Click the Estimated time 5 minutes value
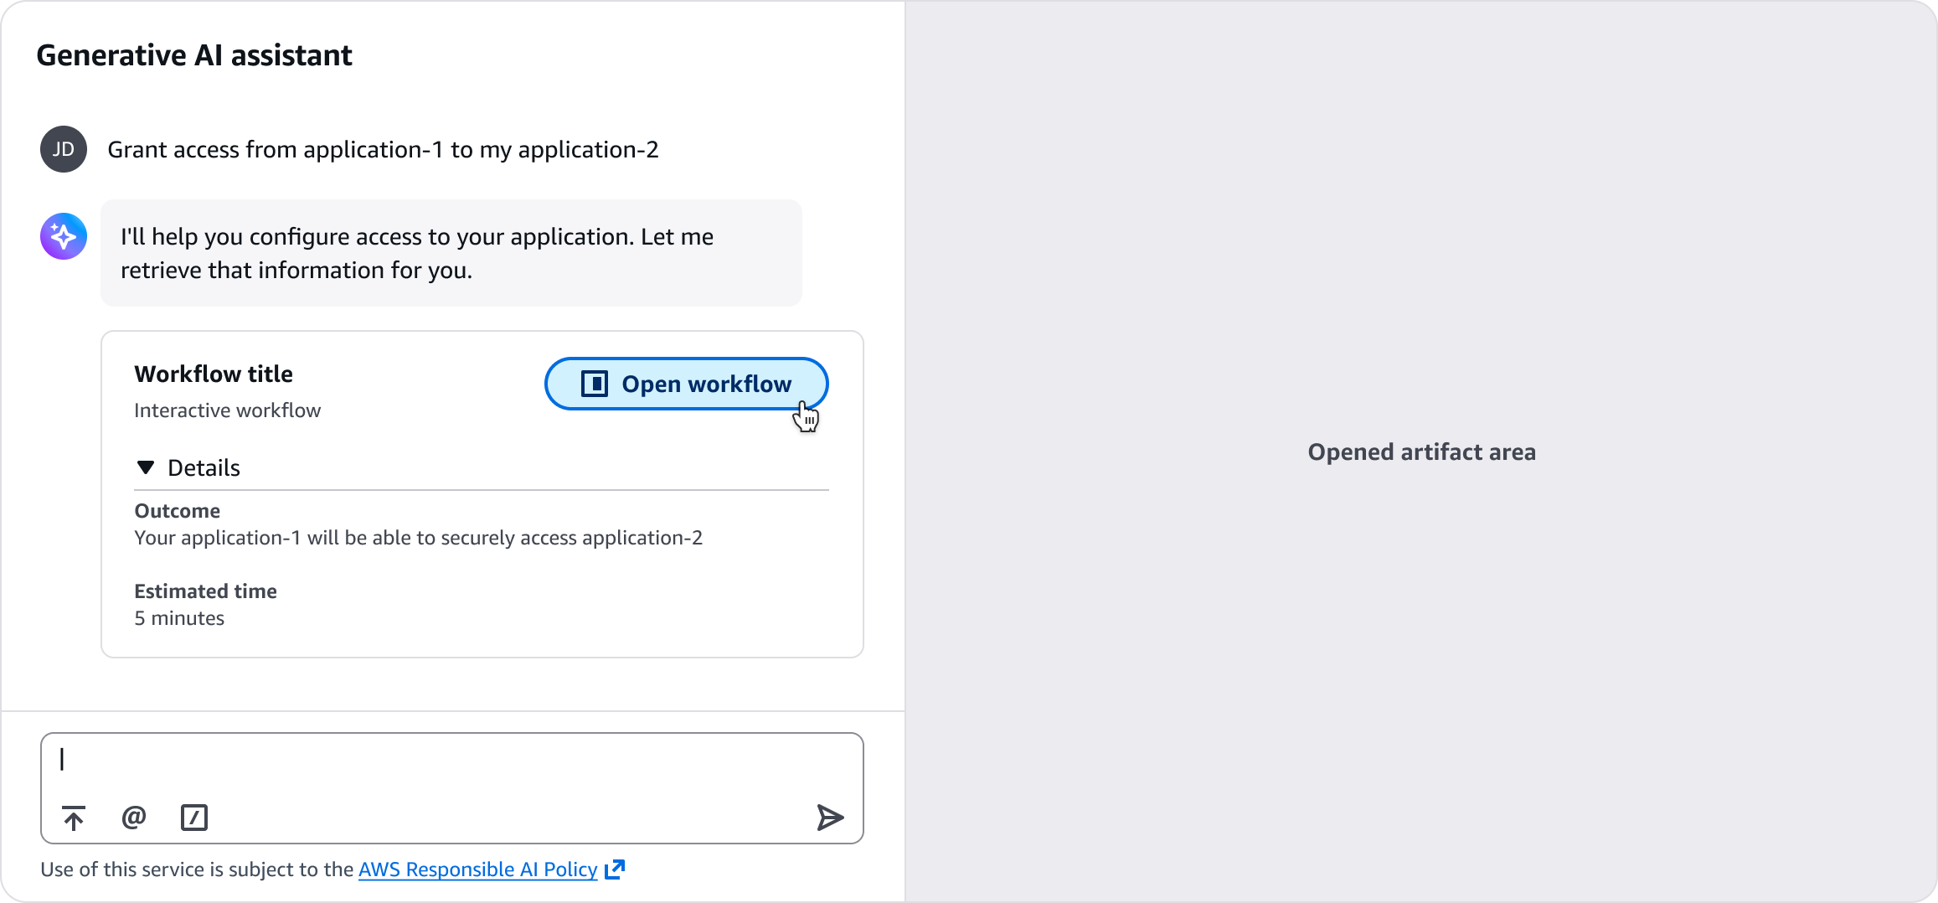Screen dimensions: 1938x903 coord(179,618)
